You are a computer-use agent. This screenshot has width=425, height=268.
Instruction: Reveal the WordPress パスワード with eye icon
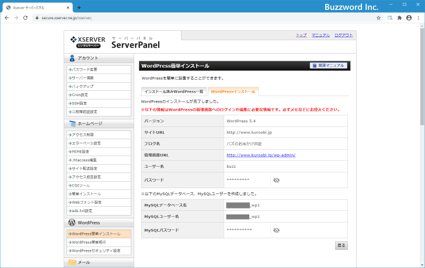[x=276, y=180]
